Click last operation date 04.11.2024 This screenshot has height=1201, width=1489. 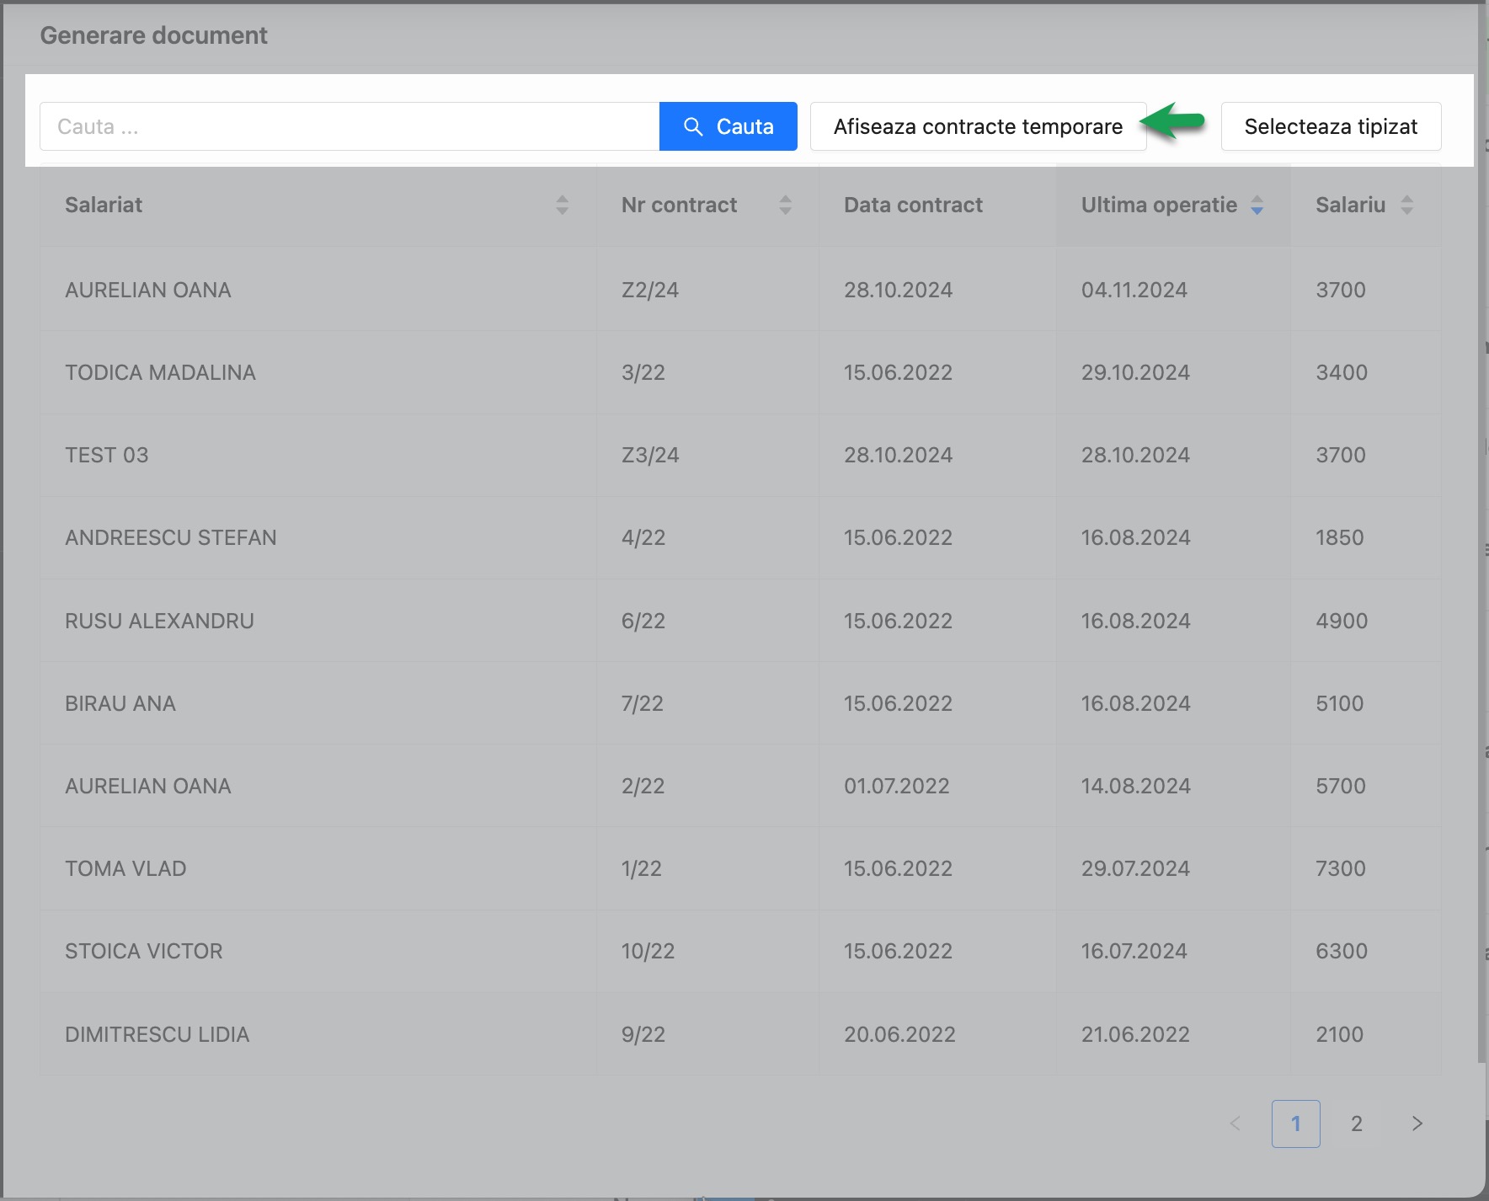(1134, 290)
